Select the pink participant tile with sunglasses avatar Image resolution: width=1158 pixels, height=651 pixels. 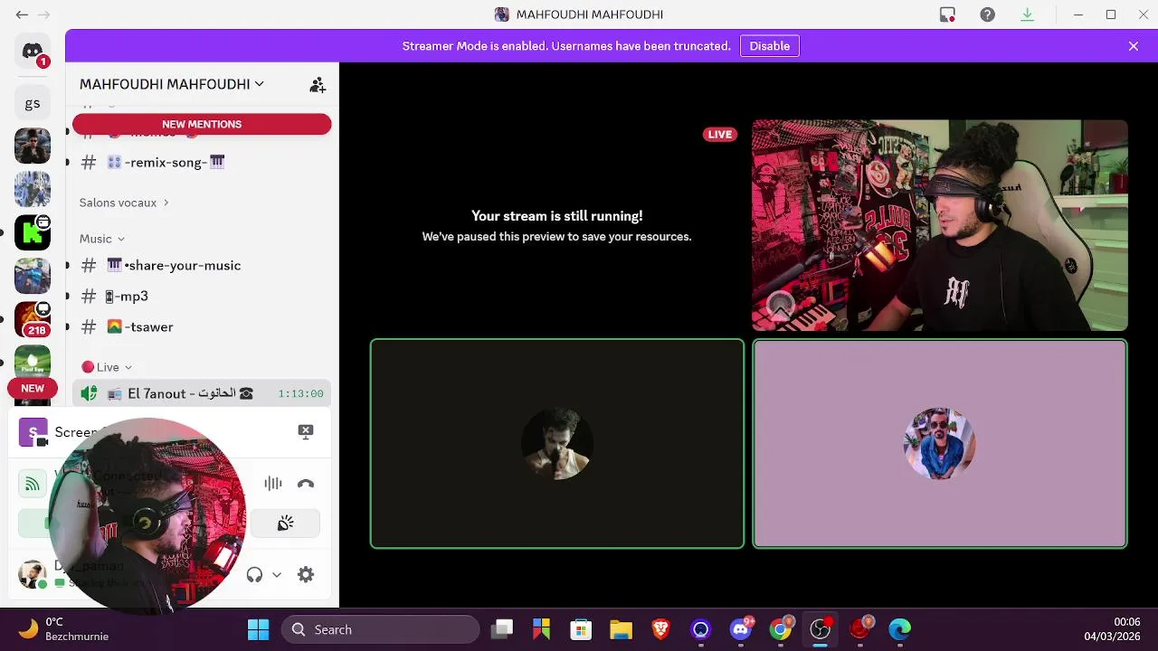(x=940, y=444)
